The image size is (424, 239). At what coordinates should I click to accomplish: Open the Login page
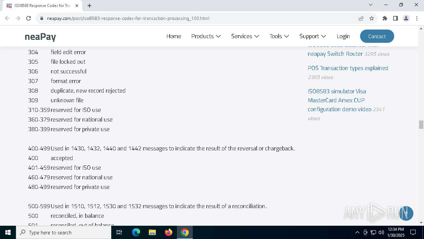343,36
